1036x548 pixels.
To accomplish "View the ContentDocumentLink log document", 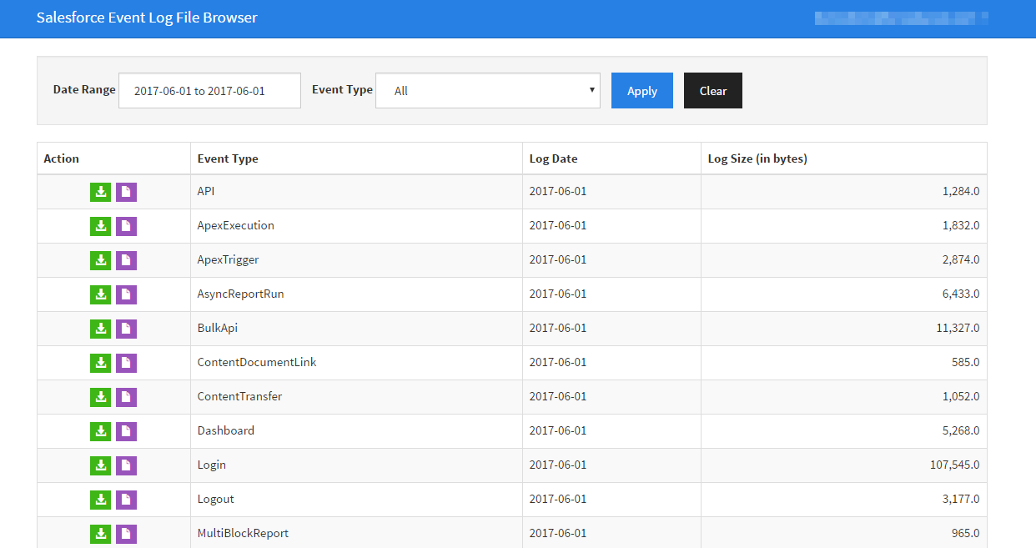I will 126,363.
